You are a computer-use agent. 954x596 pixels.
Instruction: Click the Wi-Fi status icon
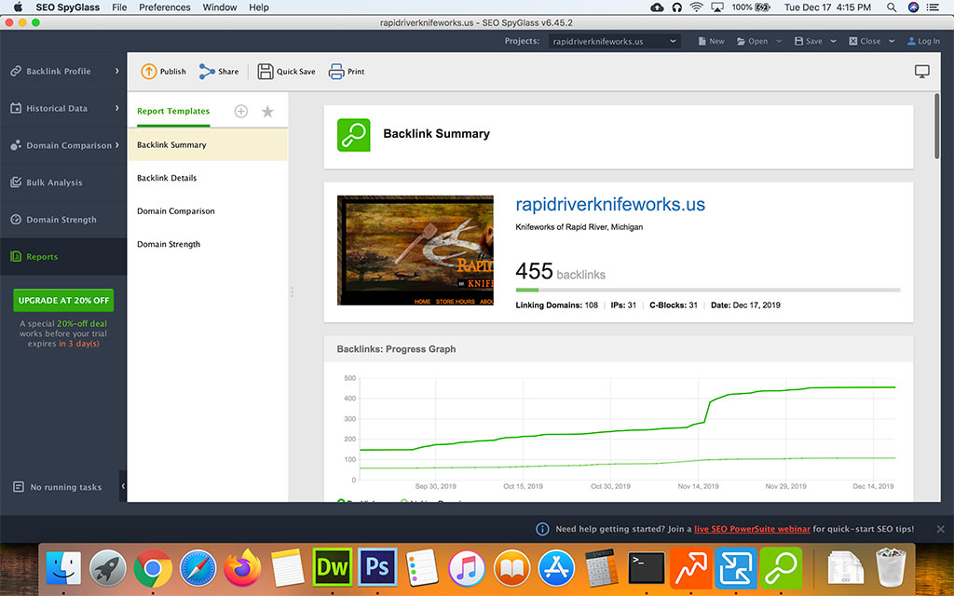tap(697, 7)
